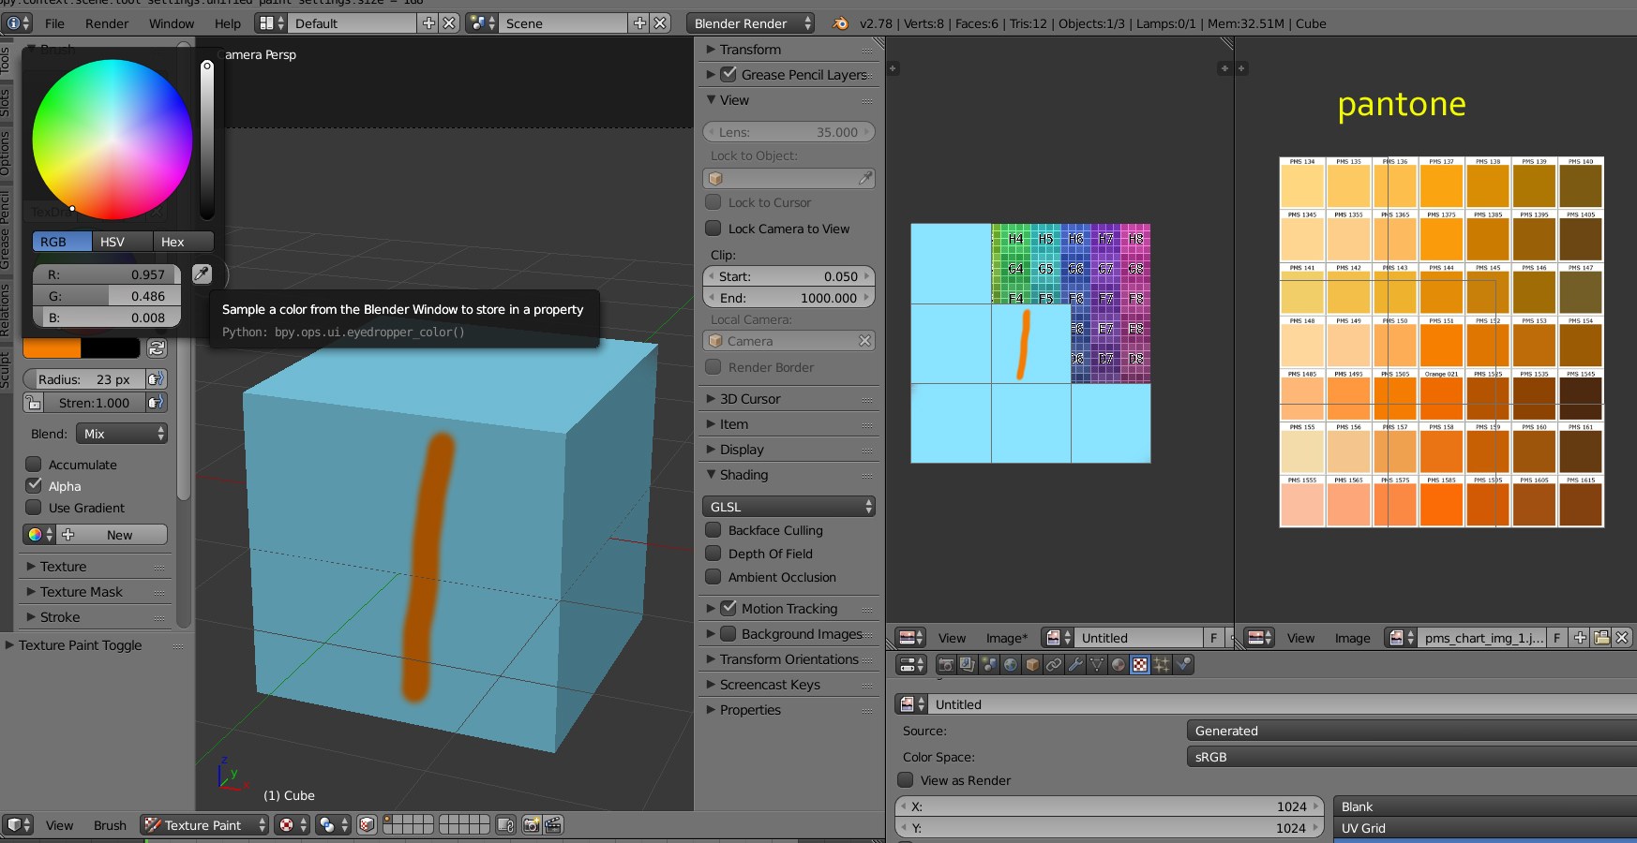
Task: Click the eyedropper color sampler icon
Action: click(202, 274)
